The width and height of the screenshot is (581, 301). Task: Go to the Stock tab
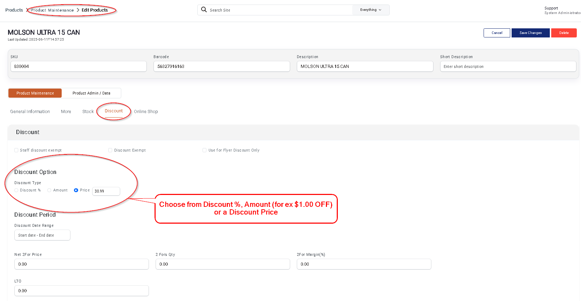[x=88, y=112]
